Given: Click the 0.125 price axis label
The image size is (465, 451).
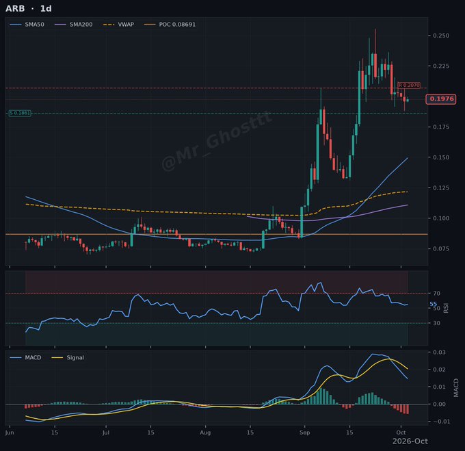Looking at the screenshot, I should point(440,188).
